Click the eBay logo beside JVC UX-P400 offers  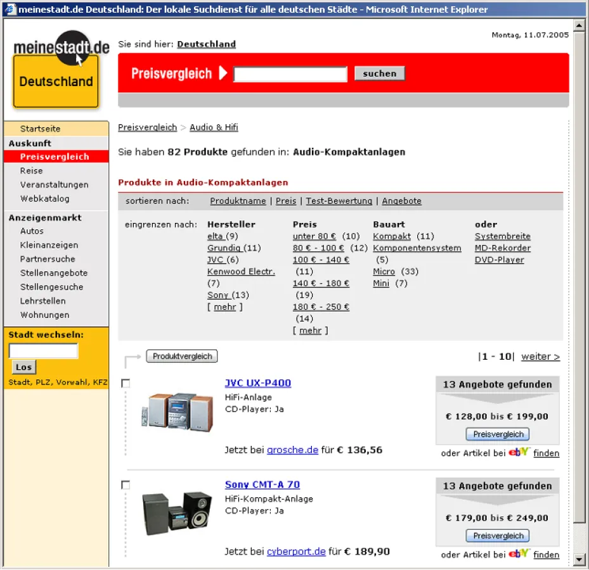519,452
